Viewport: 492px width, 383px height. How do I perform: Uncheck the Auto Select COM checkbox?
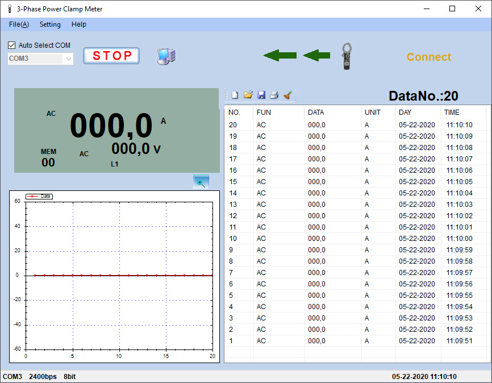pyautogui.click(x=12, y=45)
